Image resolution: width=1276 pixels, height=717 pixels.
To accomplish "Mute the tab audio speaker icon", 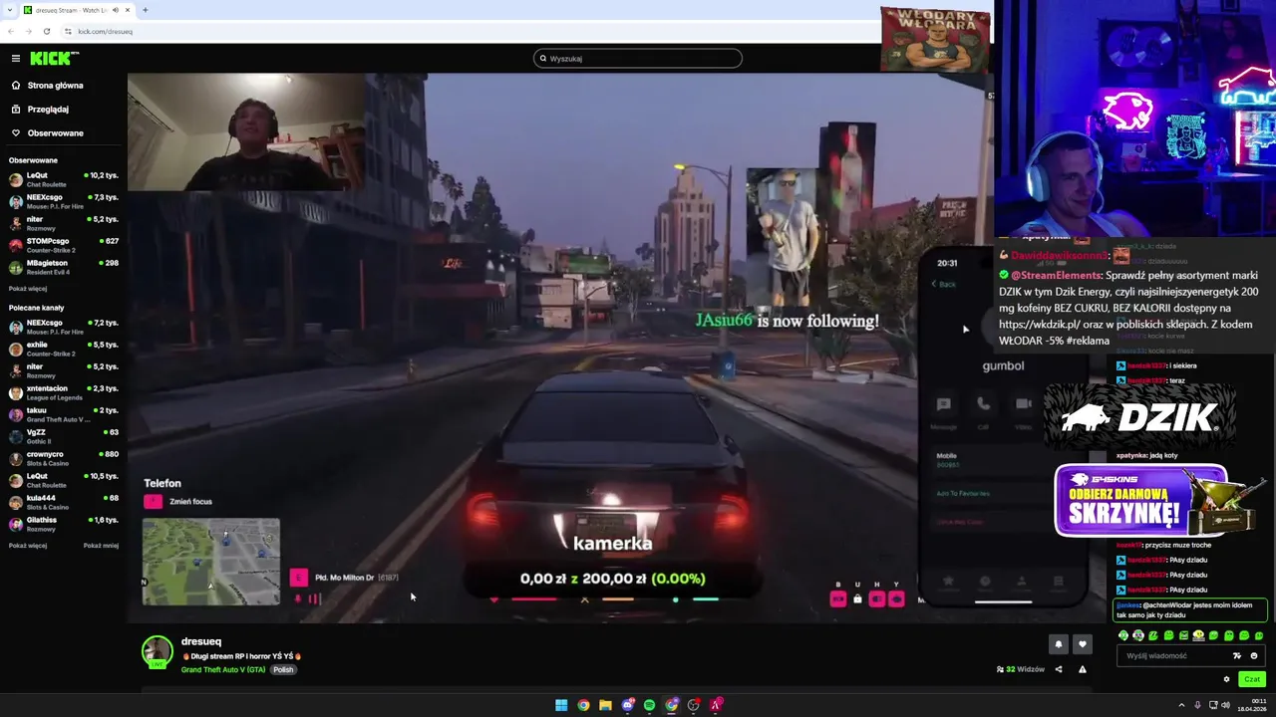I will coord(116,10).
